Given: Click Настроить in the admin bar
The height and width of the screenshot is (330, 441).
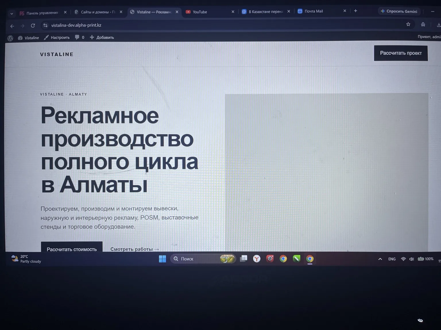Looking at the screenshot, I should 57,38.
